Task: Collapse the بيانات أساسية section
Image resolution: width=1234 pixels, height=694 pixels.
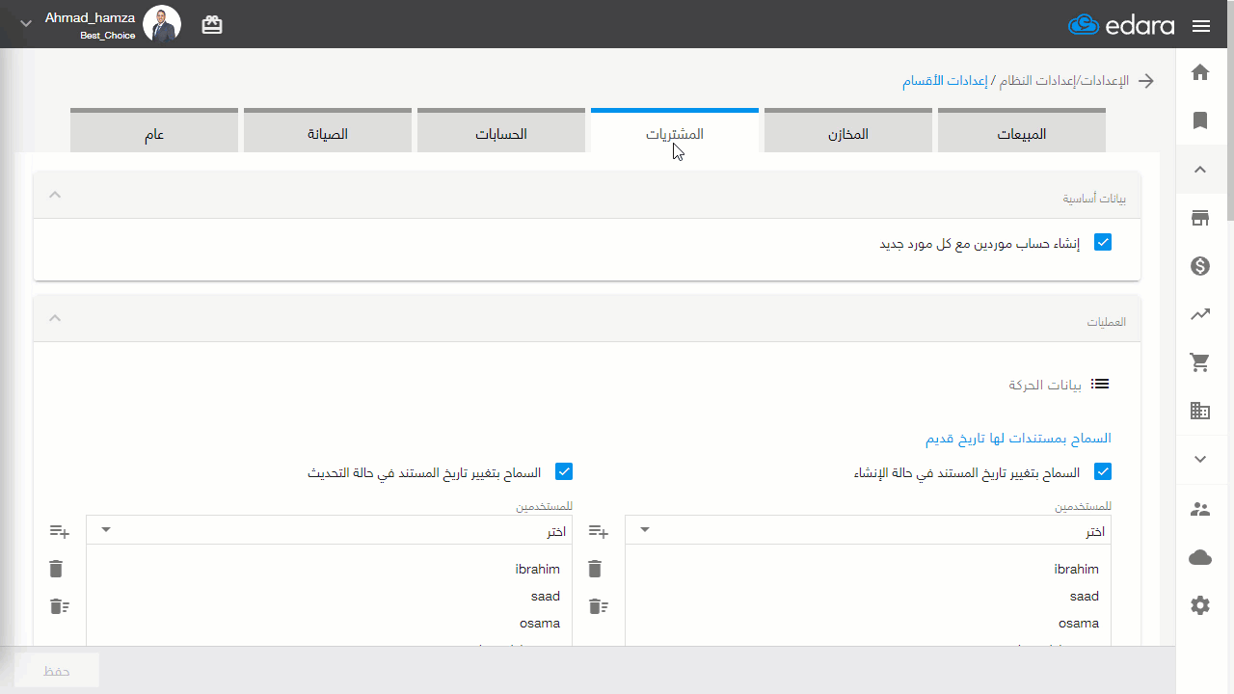Action: (x=55, y=195)
